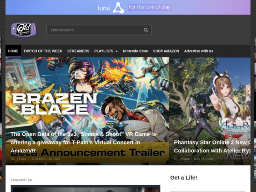
Task: Open the Old Gamers site logo
Action: tap(23, 29)
